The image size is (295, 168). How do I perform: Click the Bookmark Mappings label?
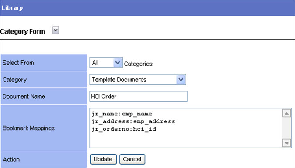click(x=29, y=128)
